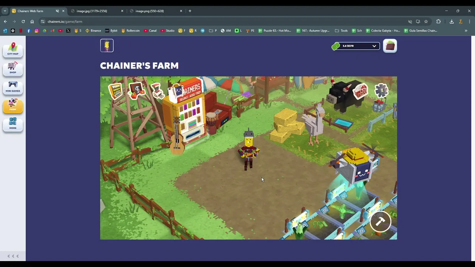The image size is (475, 267).
Task: Open Chrome three-dot menu
Action: pos(469,22)
